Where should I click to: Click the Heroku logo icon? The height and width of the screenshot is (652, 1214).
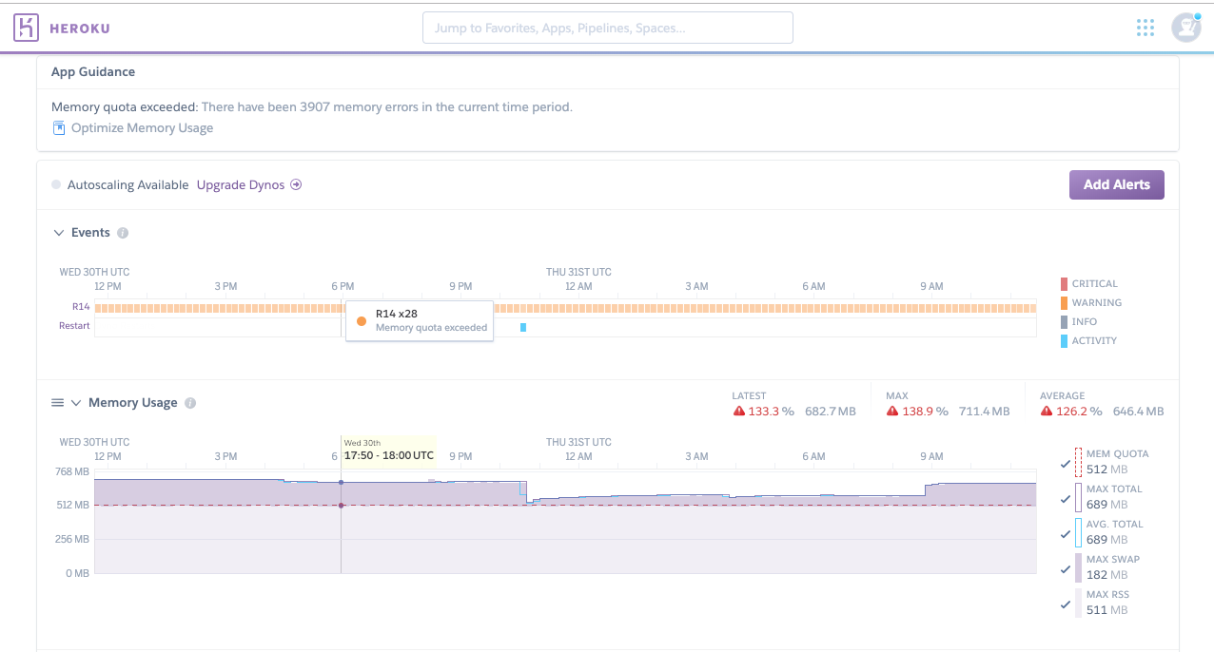point(26,28)
